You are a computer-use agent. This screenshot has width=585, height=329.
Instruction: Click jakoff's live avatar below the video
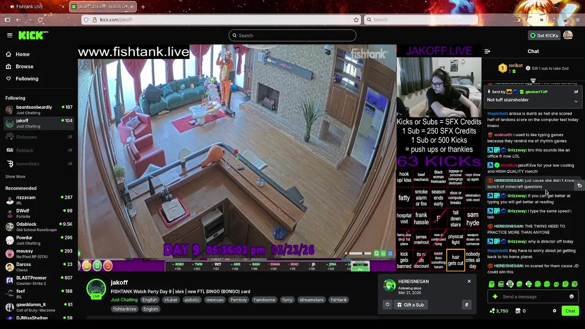96,289
